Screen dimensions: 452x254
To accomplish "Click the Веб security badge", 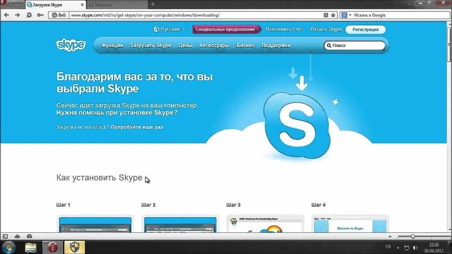I will point(59,15).
